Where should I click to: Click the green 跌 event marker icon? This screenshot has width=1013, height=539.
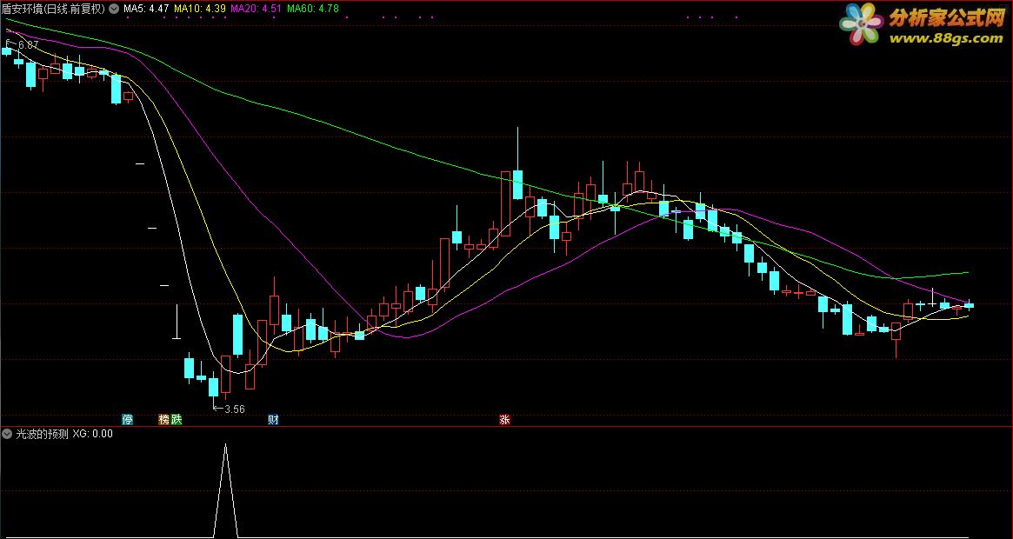coord(177,419)
